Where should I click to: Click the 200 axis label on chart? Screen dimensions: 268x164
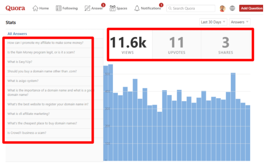[108, 126]
